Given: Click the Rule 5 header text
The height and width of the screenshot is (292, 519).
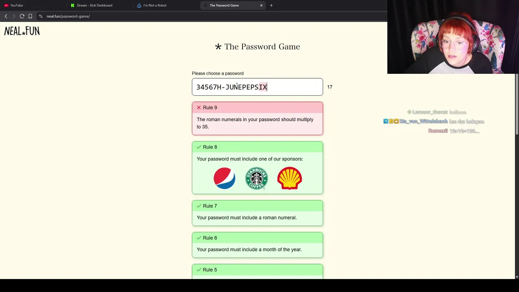Looking at the screenshot, I should [210, 270].
